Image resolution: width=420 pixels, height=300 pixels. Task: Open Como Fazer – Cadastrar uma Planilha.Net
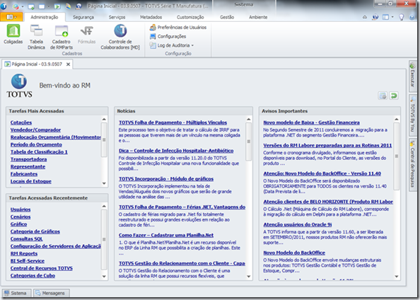coord(166,235)
